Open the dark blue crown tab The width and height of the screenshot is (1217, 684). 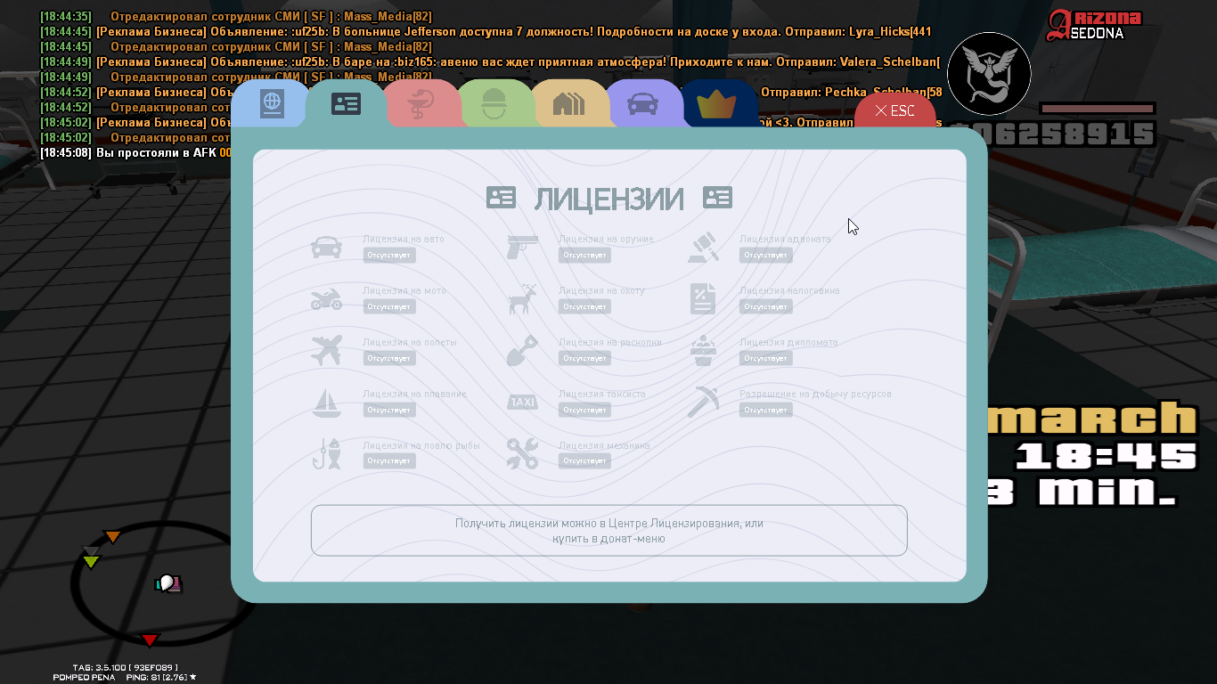click(717, 104)
